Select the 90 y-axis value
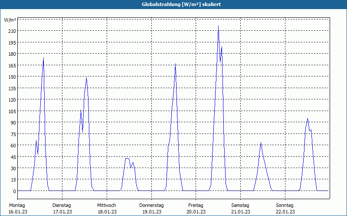The height and width of the screenshot is (216, 347). click(x=13, y=123)
